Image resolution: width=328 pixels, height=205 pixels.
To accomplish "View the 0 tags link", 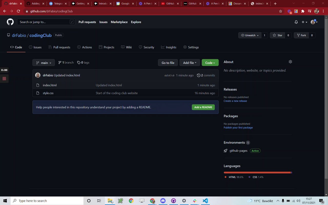I will (83, 63).
